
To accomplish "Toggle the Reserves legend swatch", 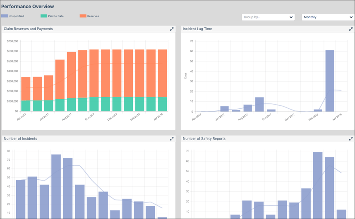I will [83, 16].
